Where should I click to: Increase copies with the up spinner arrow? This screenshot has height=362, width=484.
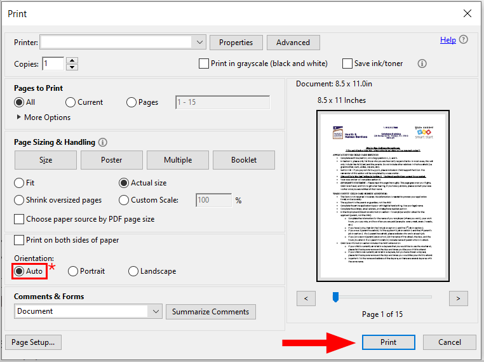[x=72, y=60]
